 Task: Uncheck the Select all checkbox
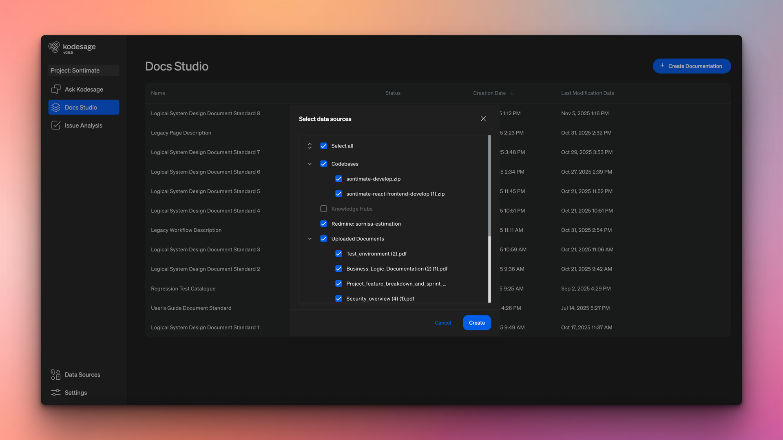[323, 145]
